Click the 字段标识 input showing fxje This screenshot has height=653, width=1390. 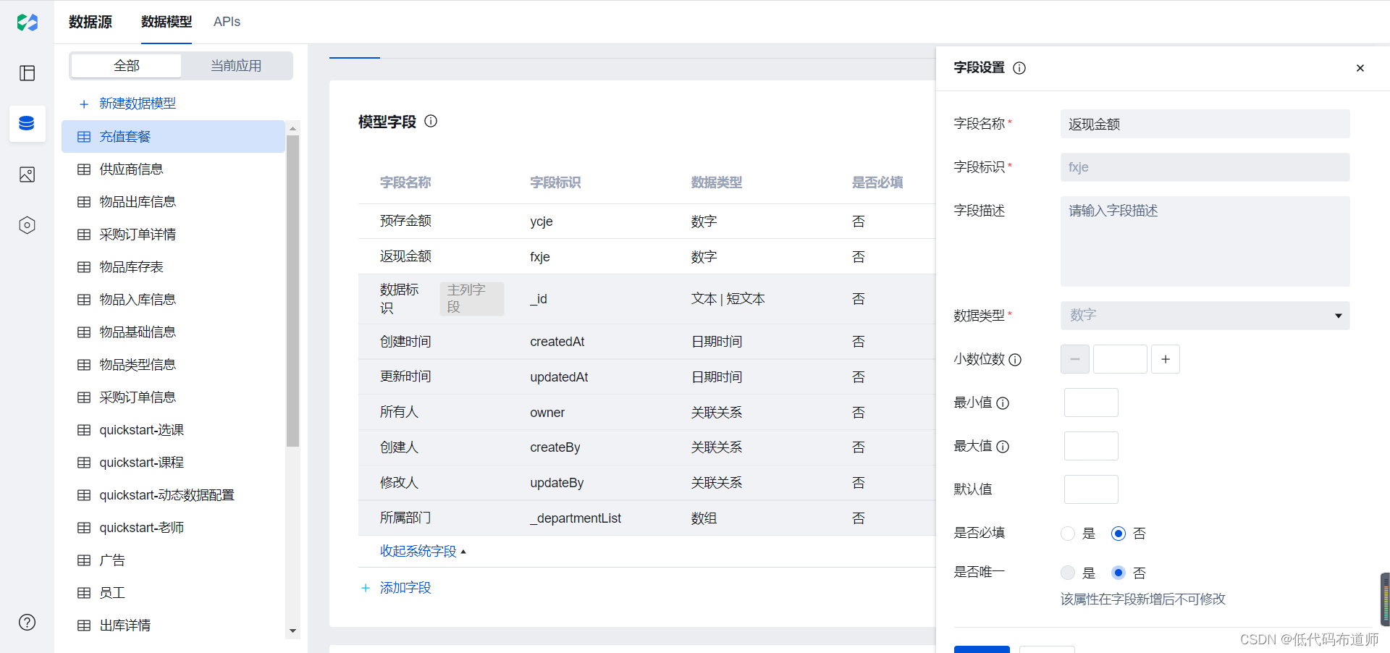tap(1205, 167)
